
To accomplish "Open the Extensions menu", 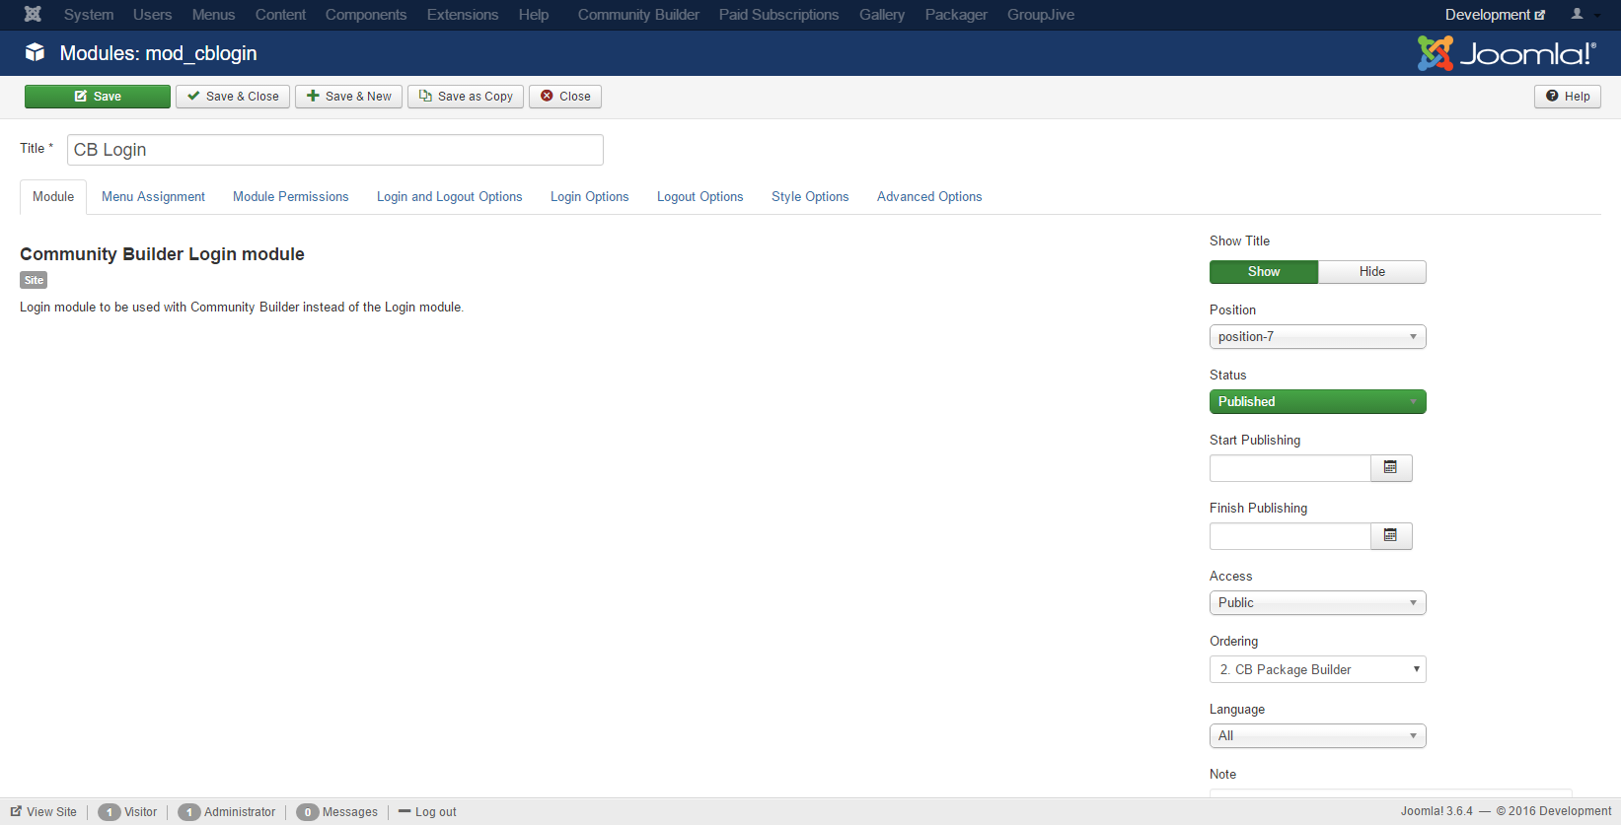I will pos(463,15).
